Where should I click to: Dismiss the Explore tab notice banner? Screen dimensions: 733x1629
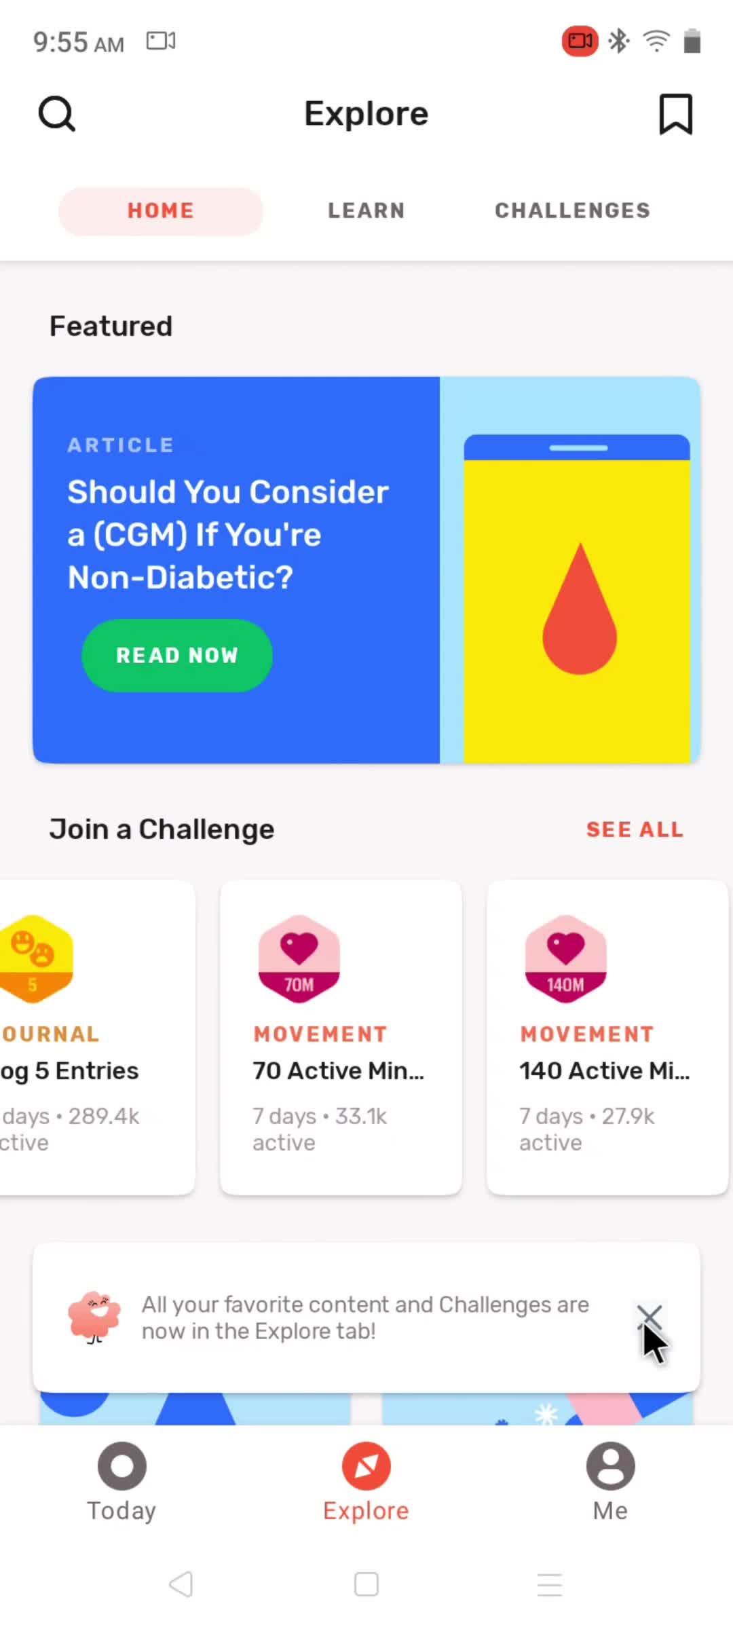pos(650,1317)
